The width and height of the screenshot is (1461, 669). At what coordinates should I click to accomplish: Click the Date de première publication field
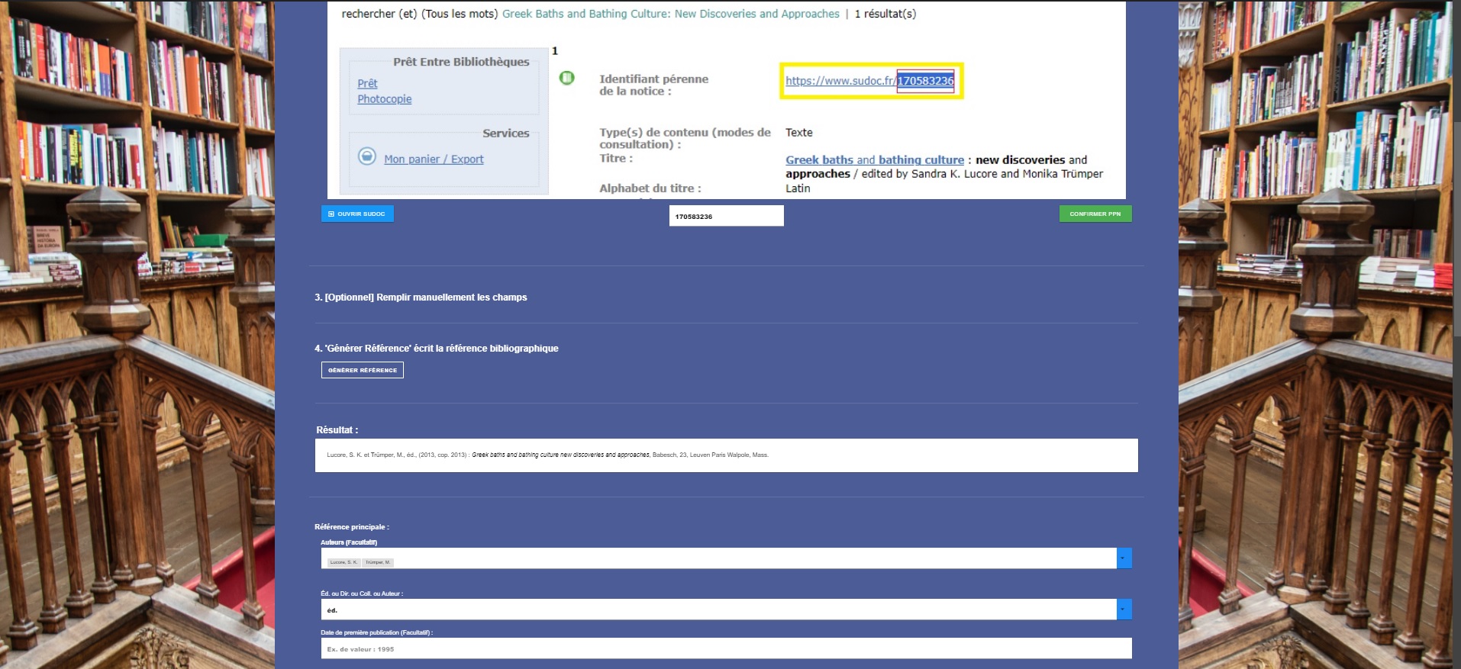(725, 649)
